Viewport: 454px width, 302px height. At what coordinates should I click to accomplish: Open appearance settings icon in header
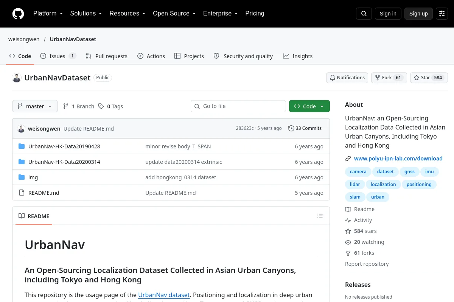tap(442, 14)
